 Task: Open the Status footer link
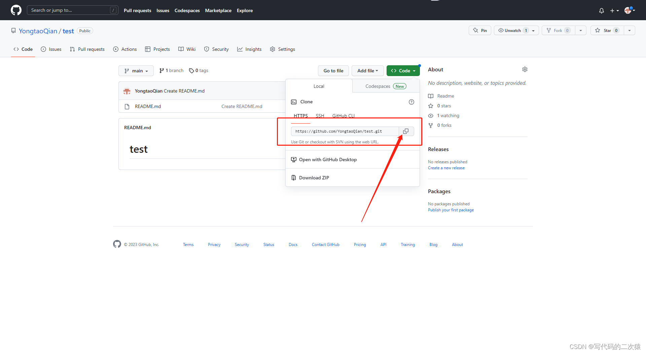coord(268,245)
